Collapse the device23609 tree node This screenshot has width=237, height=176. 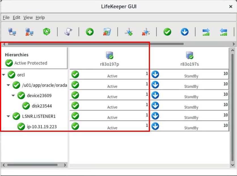pyautogui.click(x=13, y=96)
